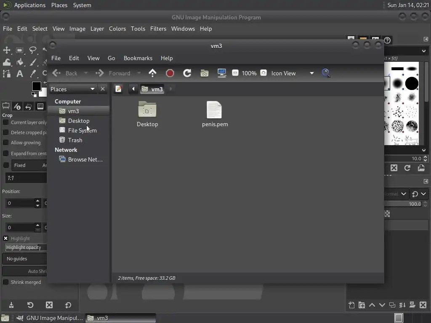
Task: Click the 1:1 aspect ratio field
Action: 26,178
